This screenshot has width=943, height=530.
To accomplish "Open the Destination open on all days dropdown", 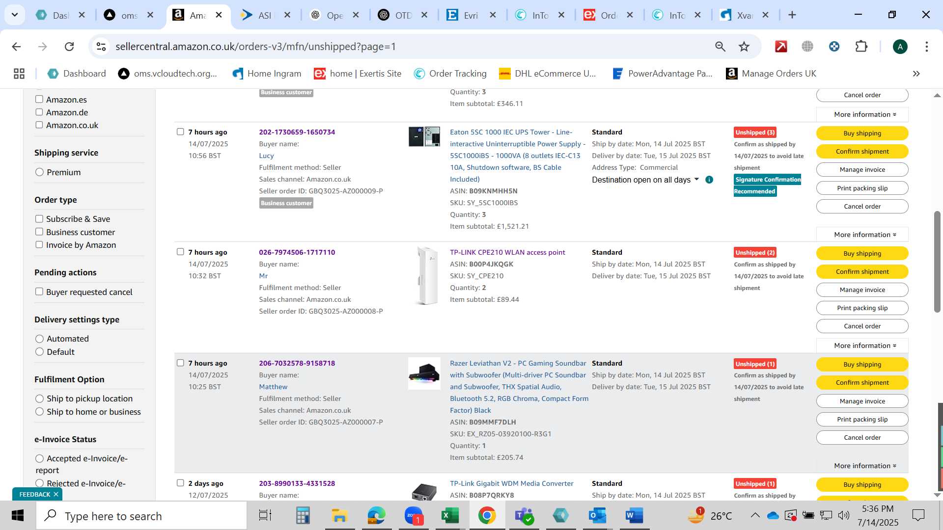I will (x=645, y=180).
